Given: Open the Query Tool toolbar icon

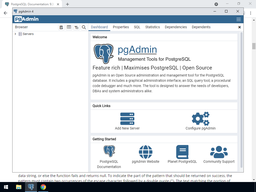Looking at the screenshot, I should (61, 27).
